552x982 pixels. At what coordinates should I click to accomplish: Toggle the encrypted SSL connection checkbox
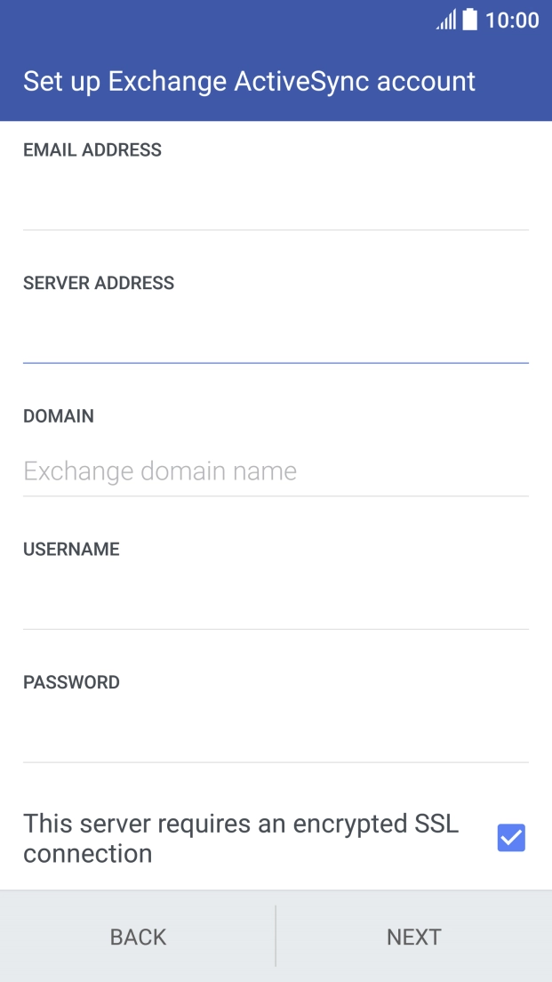pyautogui.click(x=511, y=838)
